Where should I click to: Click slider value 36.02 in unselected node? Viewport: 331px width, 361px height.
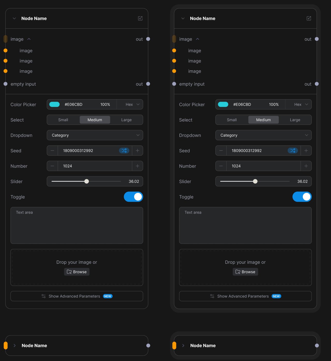point(134,181)
